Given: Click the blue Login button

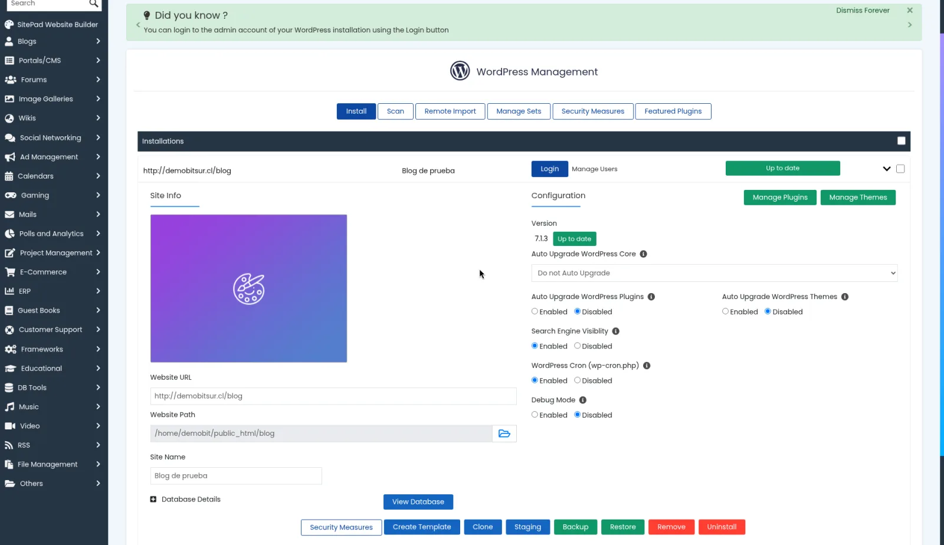Looking at the screenshot, I should click(550, 169).
